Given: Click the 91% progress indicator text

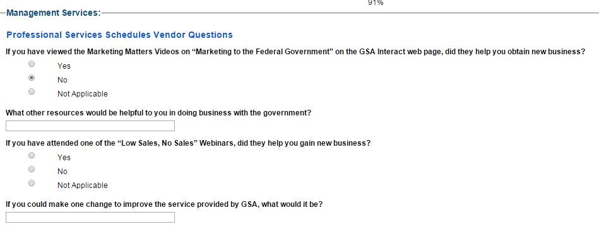Looking at the screenshot, I should pos(376,3).
